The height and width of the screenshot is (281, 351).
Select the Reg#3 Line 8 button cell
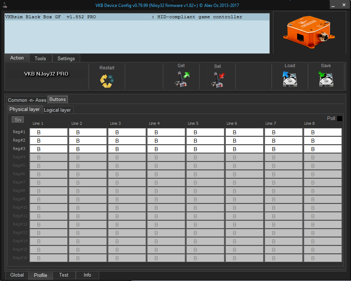tap(322, 149)
